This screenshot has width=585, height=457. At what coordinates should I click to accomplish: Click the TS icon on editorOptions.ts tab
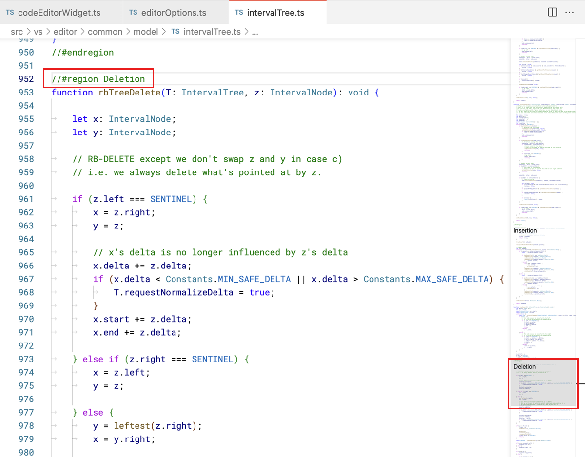133,12
